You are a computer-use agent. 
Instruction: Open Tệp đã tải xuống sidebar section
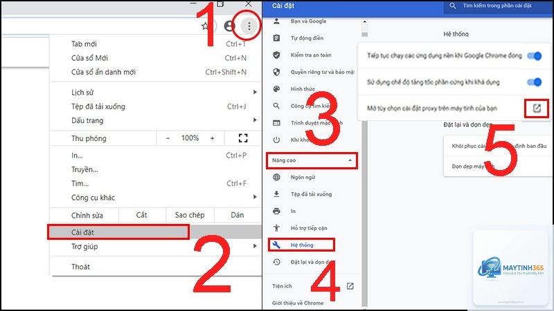pyautogui.click(x=311, y=194)
